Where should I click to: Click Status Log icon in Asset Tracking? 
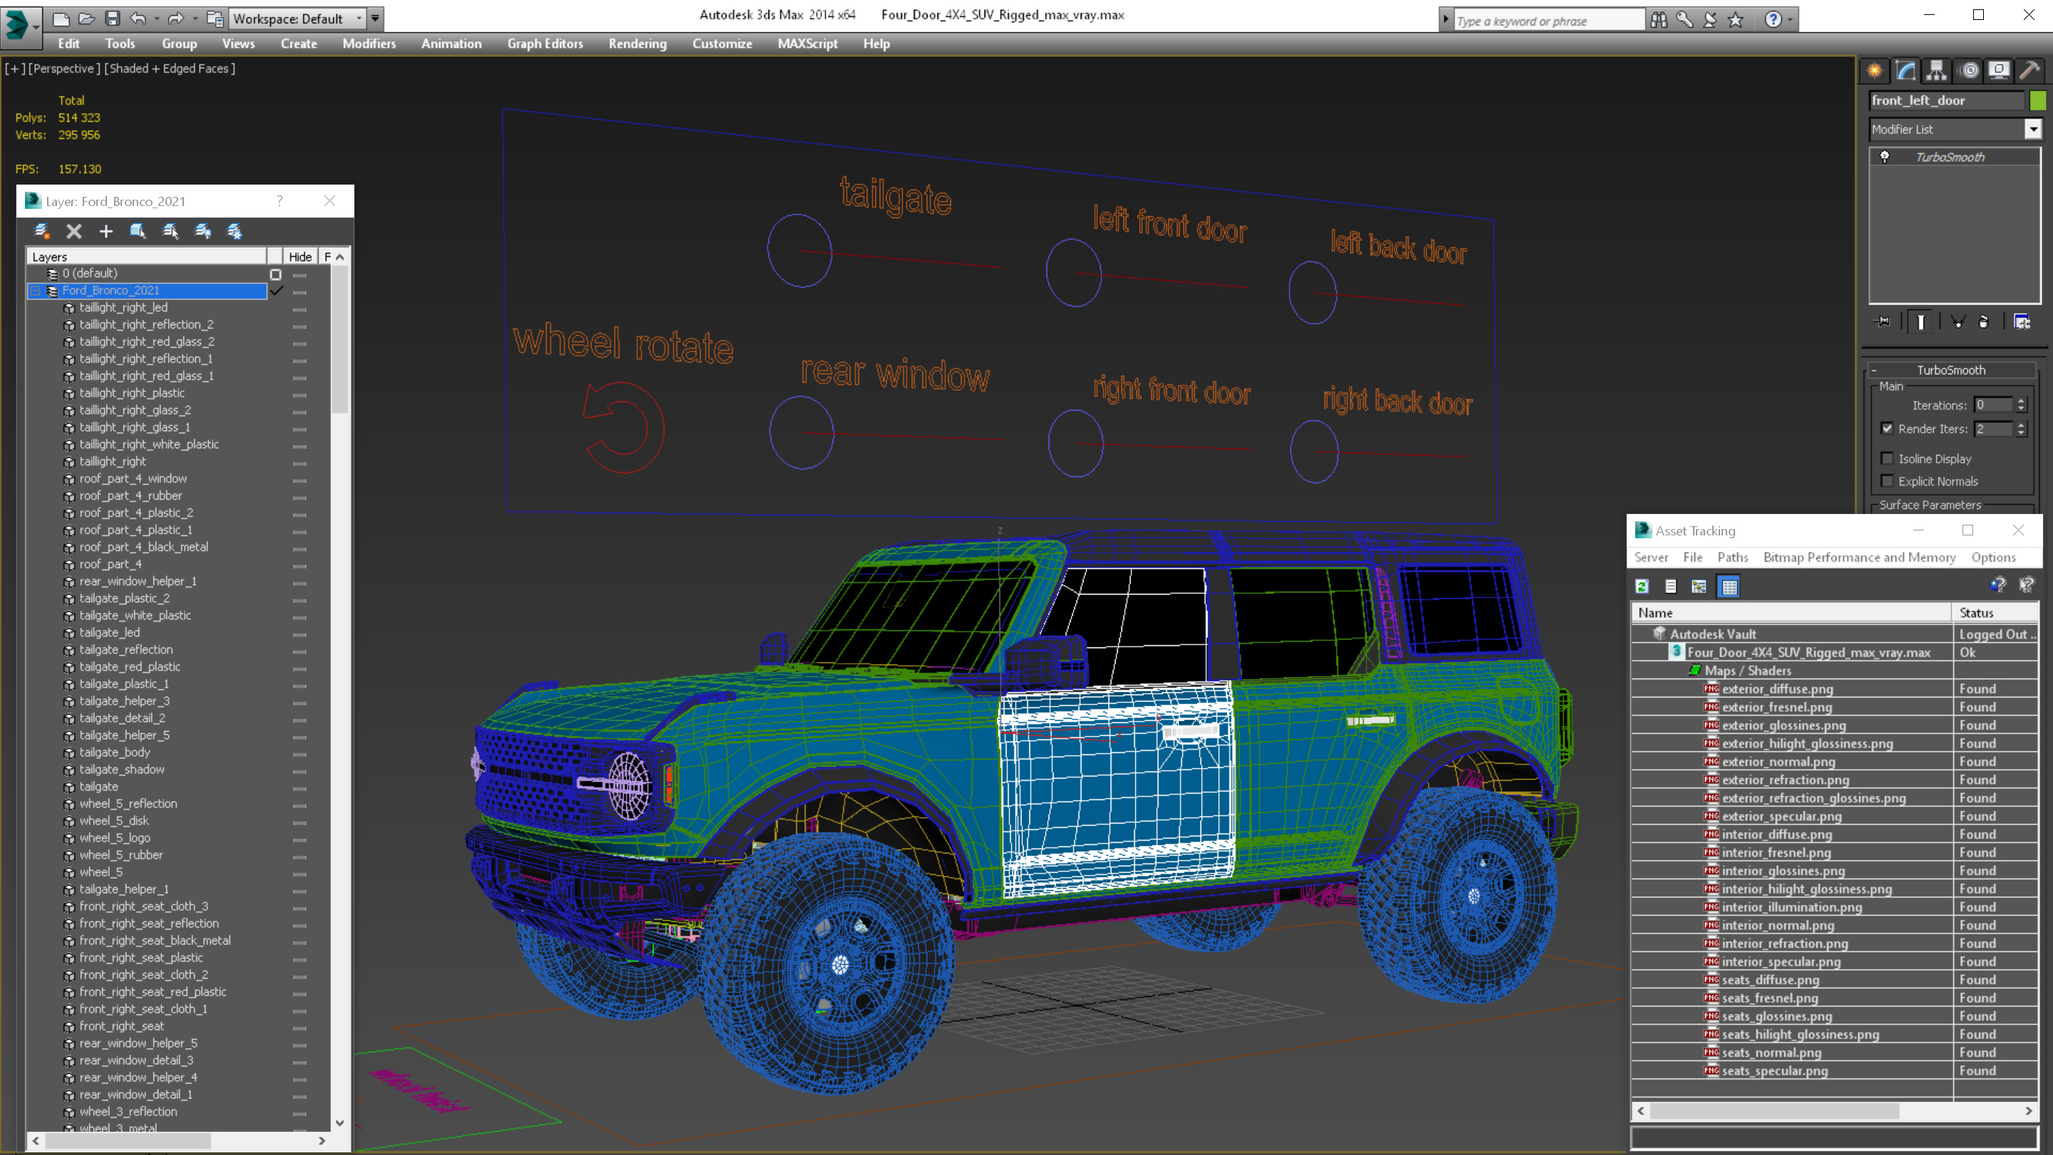(x=1670, y=587)
